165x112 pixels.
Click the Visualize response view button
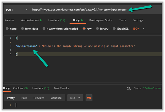coord(56,98)
